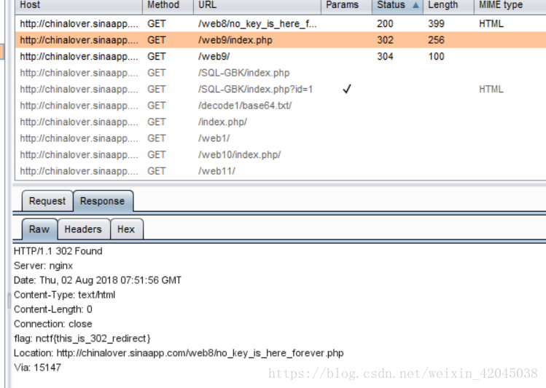Image resolution: width=546 pixels, height=388 pixels.
Task: Select the /index.php/ request row
Action: [x=281, y=122]
